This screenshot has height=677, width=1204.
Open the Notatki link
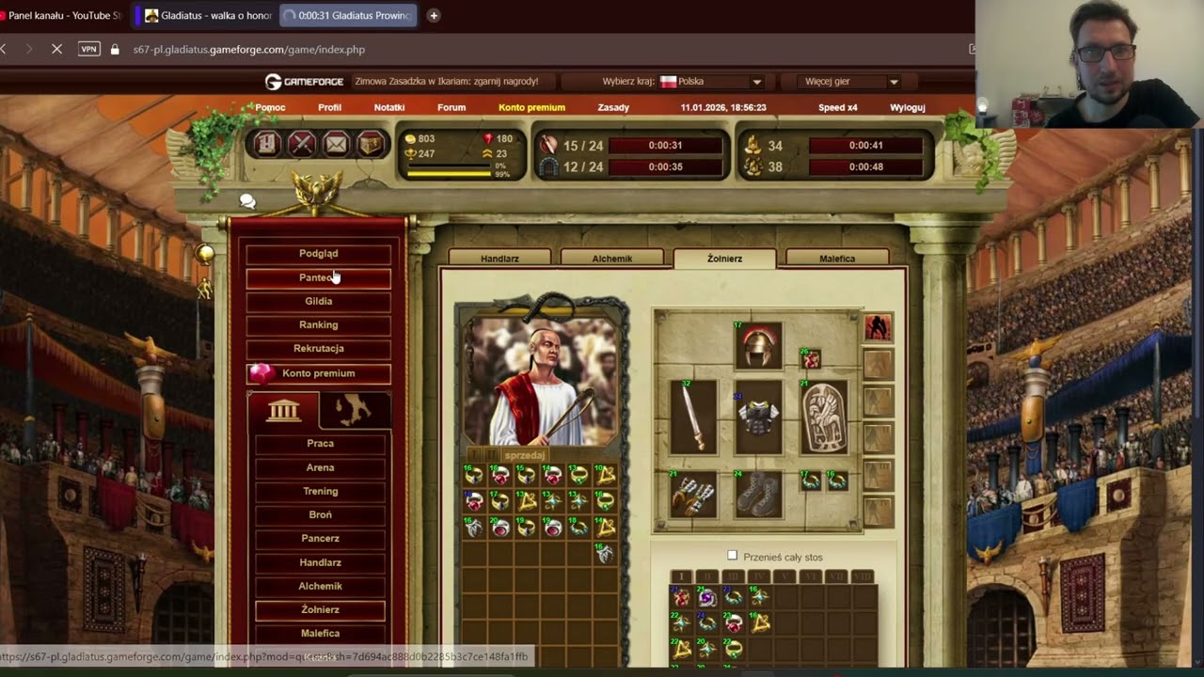click(389, 107)
